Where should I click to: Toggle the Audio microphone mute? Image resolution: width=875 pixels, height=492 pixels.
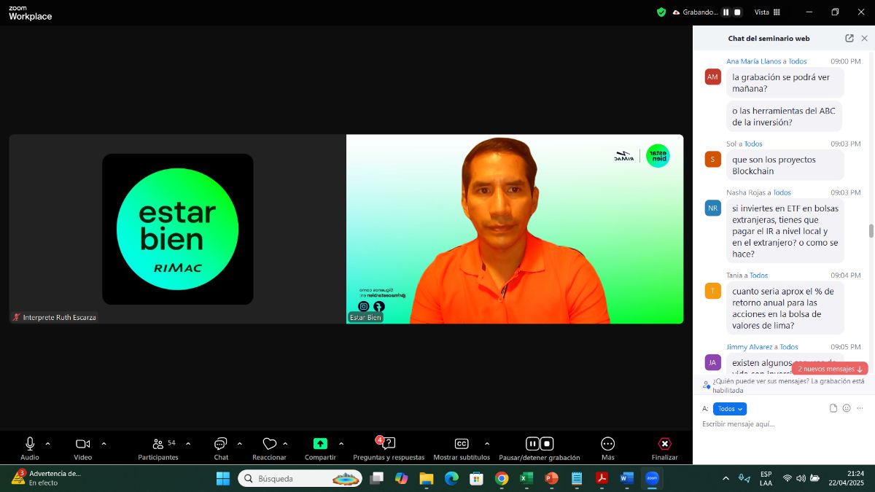[30, 444]
